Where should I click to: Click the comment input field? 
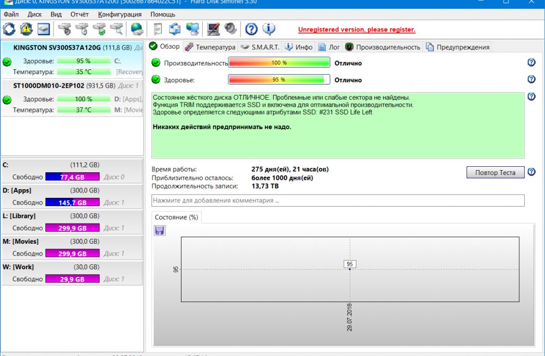point(338,201)
